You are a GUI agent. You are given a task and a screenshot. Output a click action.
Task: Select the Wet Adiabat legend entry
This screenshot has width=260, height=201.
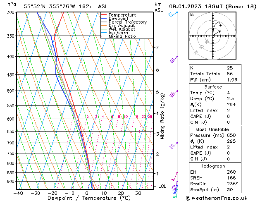(118, 29)
